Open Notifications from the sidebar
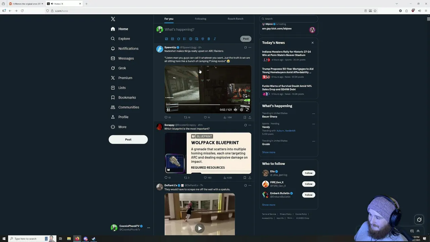Viewport: 430px width, 242px height. pyautogui.click(x=125, y=48)
